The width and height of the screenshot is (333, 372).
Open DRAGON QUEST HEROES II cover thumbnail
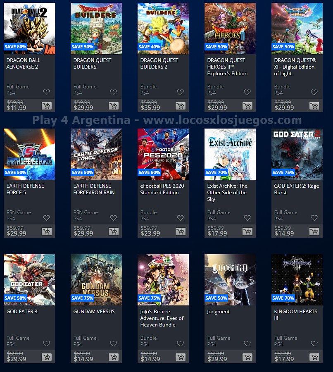[230, 29]
